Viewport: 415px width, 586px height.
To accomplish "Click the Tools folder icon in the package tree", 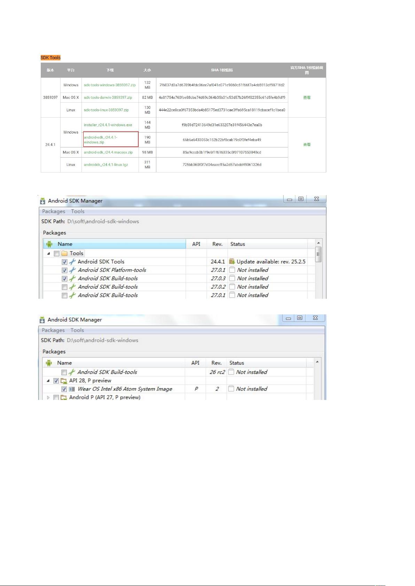I will coord(64,254).
